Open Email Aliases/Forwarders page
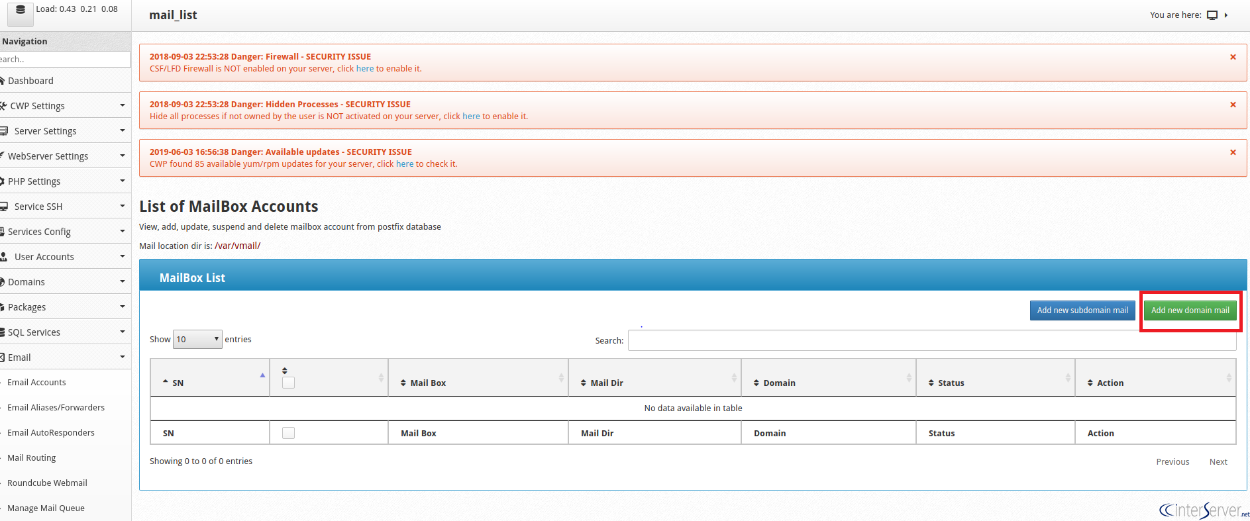Image resolution: width=1250 pixels, height=521 pixels. click(x=56, y=408)
